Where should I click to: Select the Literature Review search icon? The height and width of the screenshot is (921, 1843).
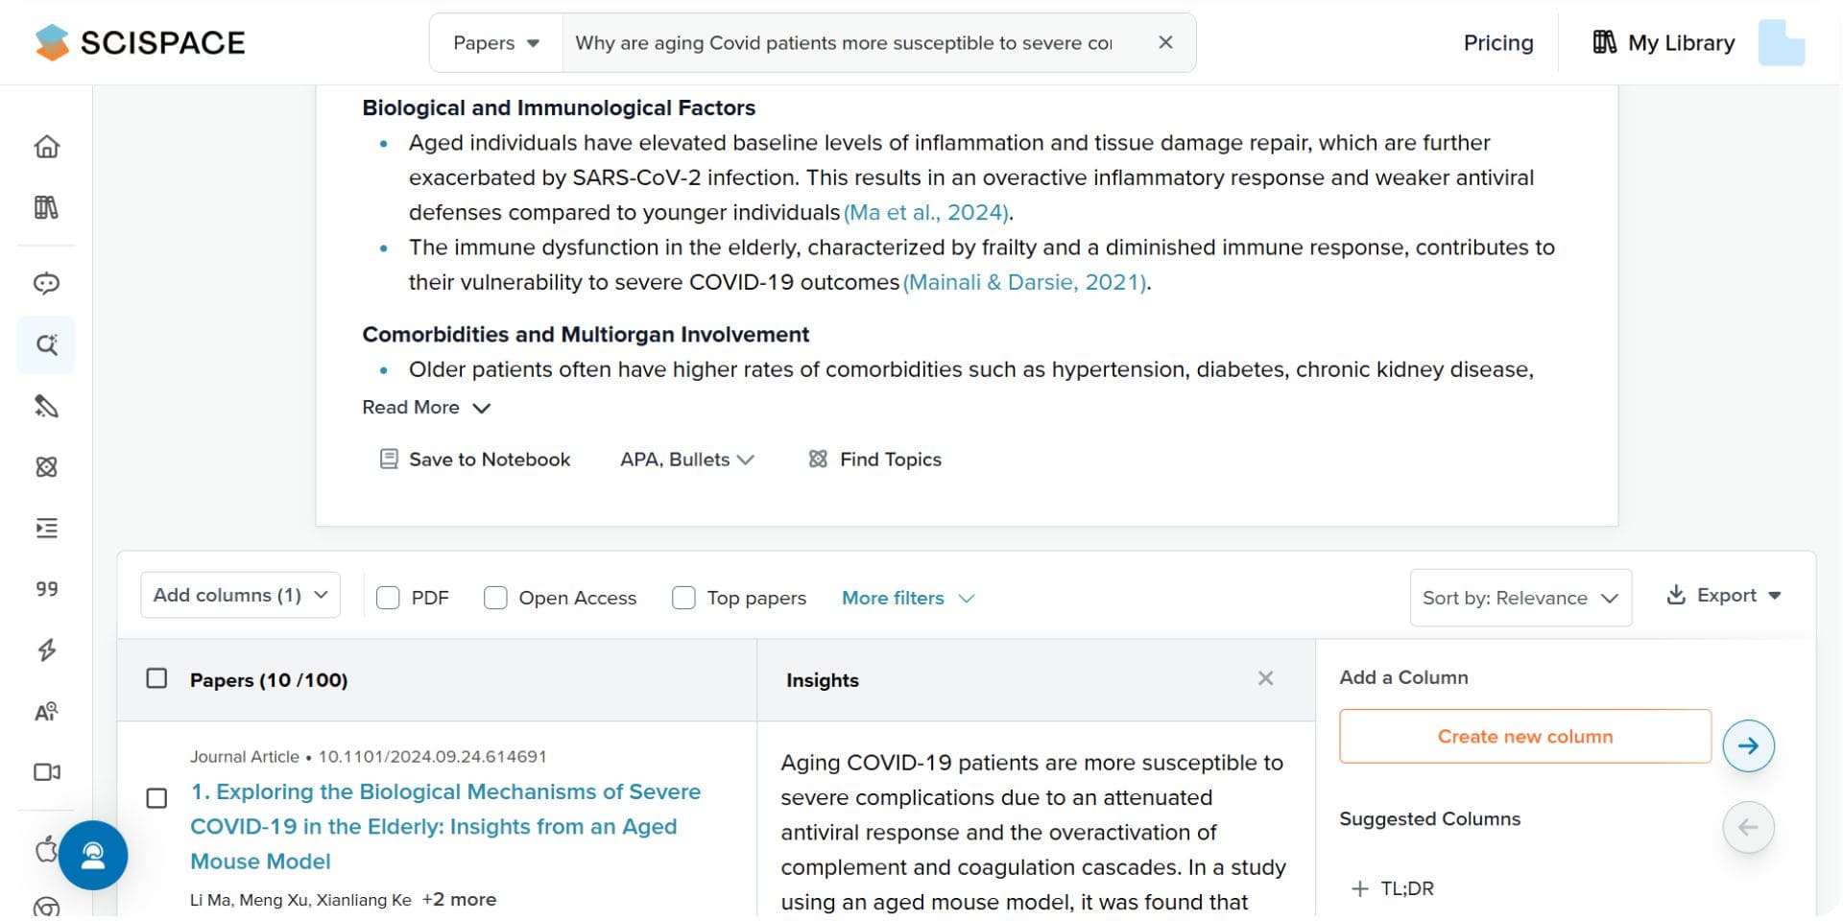point(46,344)
